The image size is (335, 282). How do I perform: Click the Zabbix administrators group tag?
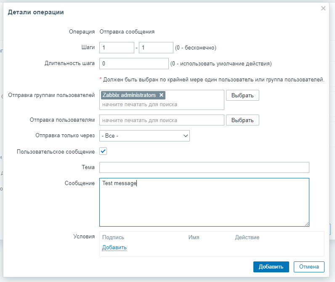pyautogui.click(x=129, y=95)
